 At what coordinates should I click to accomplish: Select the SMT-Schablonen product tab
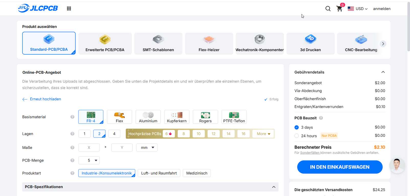coord(158,44)
